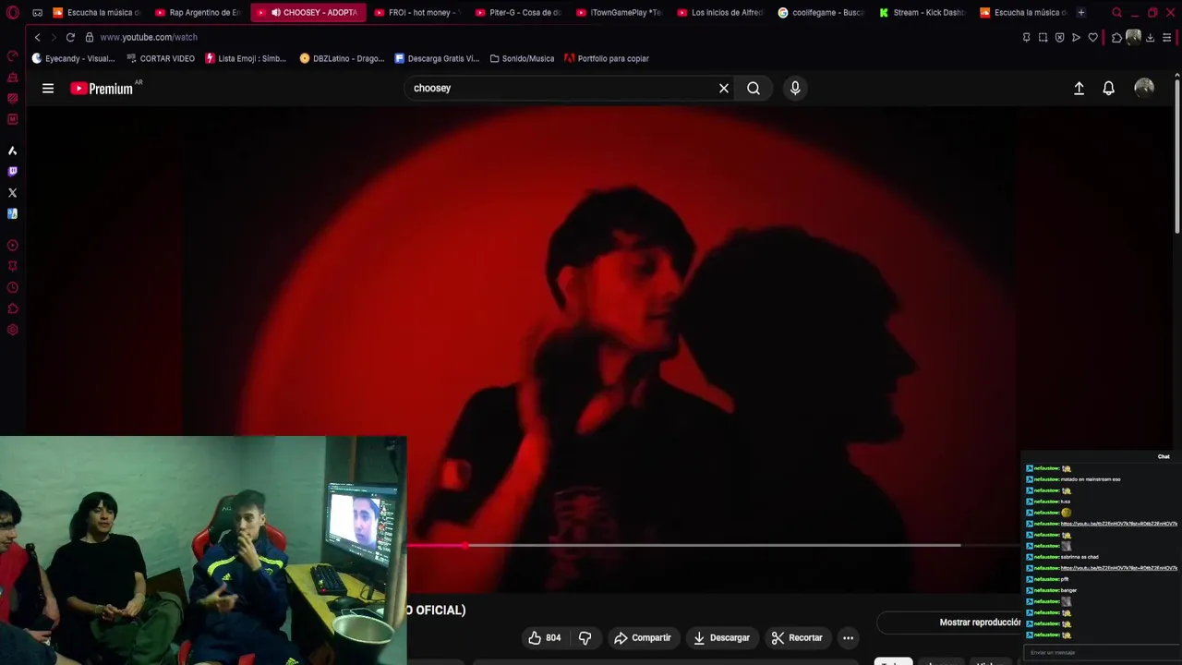Viewport: 1182px width, 665px height.
Task: Click the pin icon in address bar
Action: 1026,38
